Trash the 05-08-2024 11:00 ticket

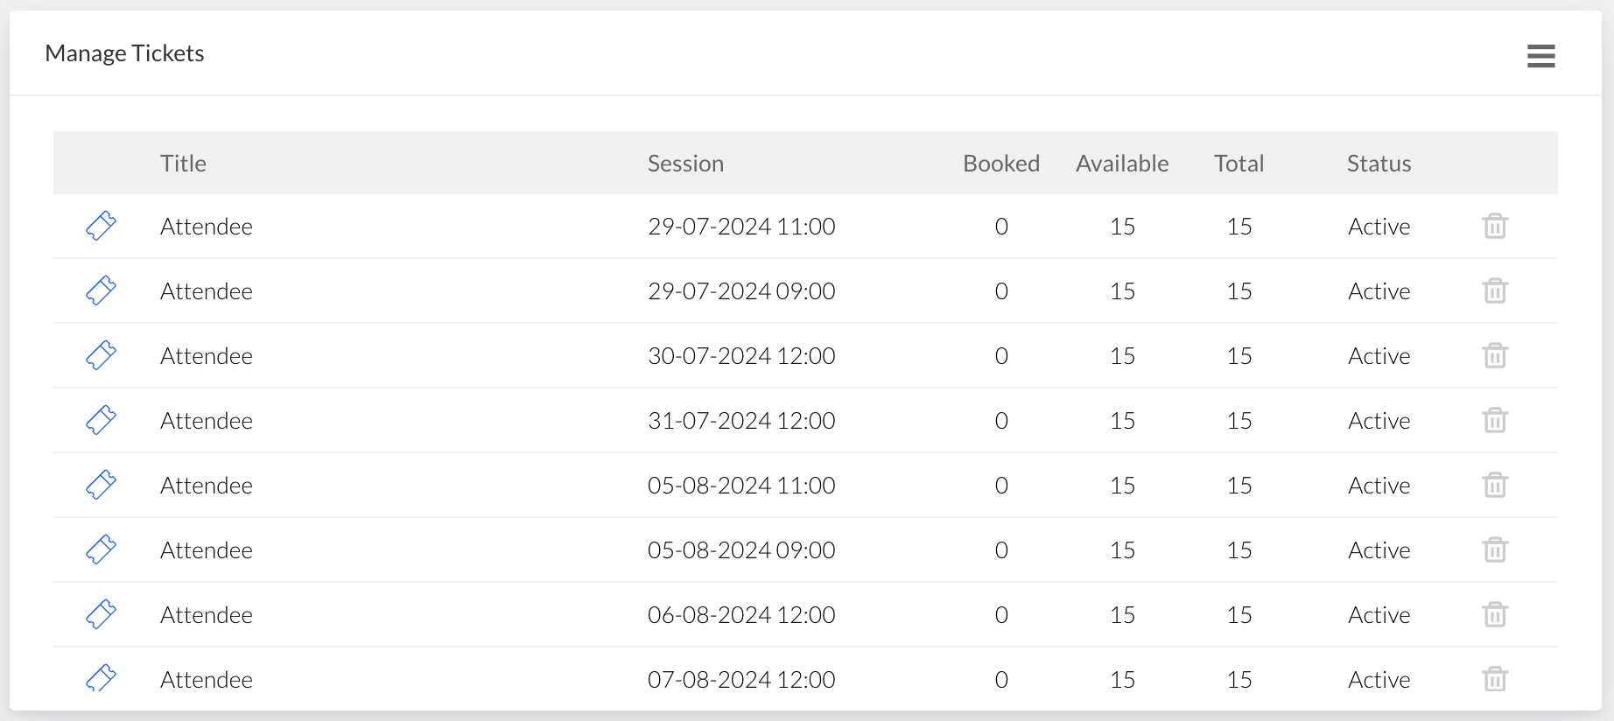(1494, 486)
